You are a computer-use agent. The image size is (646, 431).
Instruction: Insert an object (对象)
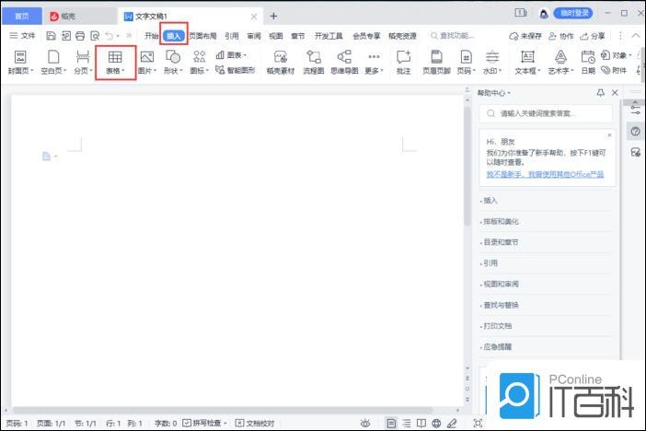coord(616,55)
